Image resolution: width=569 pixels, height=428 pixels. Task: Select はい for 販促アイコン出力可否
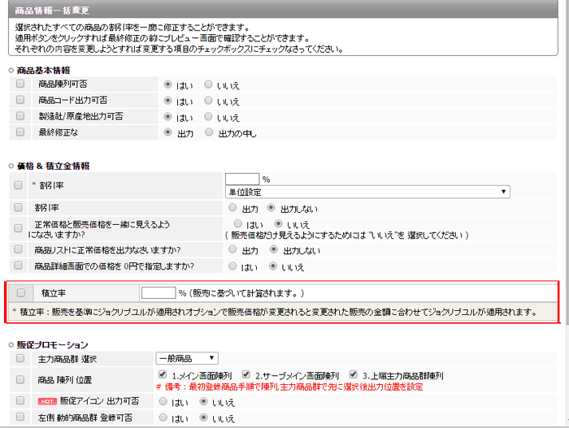(163, 401)
